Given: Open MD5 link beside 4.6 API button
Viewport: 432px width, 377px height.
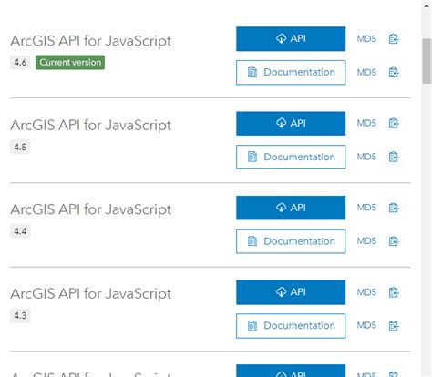Looking at the screenshot, I should pos(366,39).
